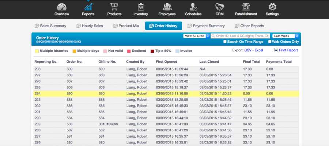Open the Last Week date range dropdown
The width and height of the screenshot is (329, 146).
286,36
